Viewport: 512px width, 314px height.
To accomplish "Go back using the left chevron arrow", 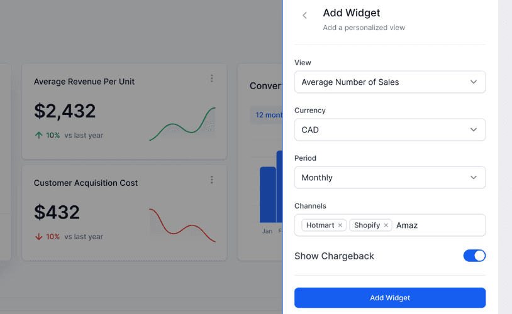I will tap(304, 15).
